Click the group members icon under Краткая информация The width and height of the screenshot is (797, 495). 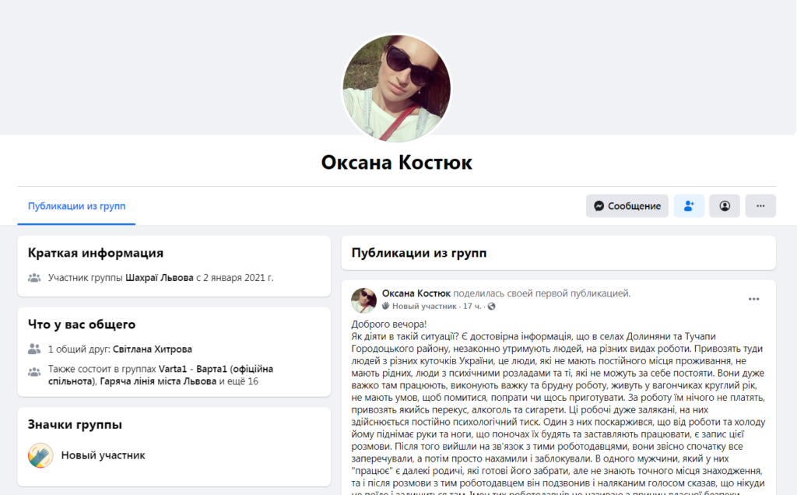[x=34, y=277]
